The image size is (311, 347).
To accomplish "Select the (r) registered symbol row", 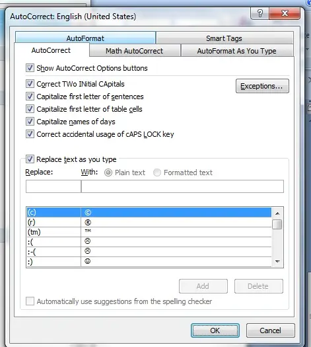I will [149, 222].
